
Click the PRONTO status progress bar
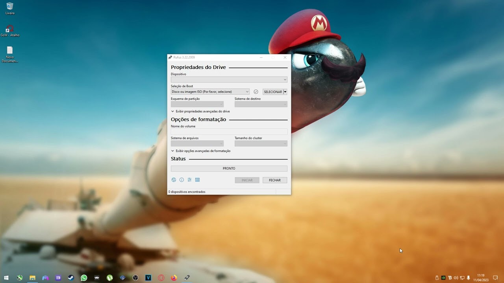[229, 168]
